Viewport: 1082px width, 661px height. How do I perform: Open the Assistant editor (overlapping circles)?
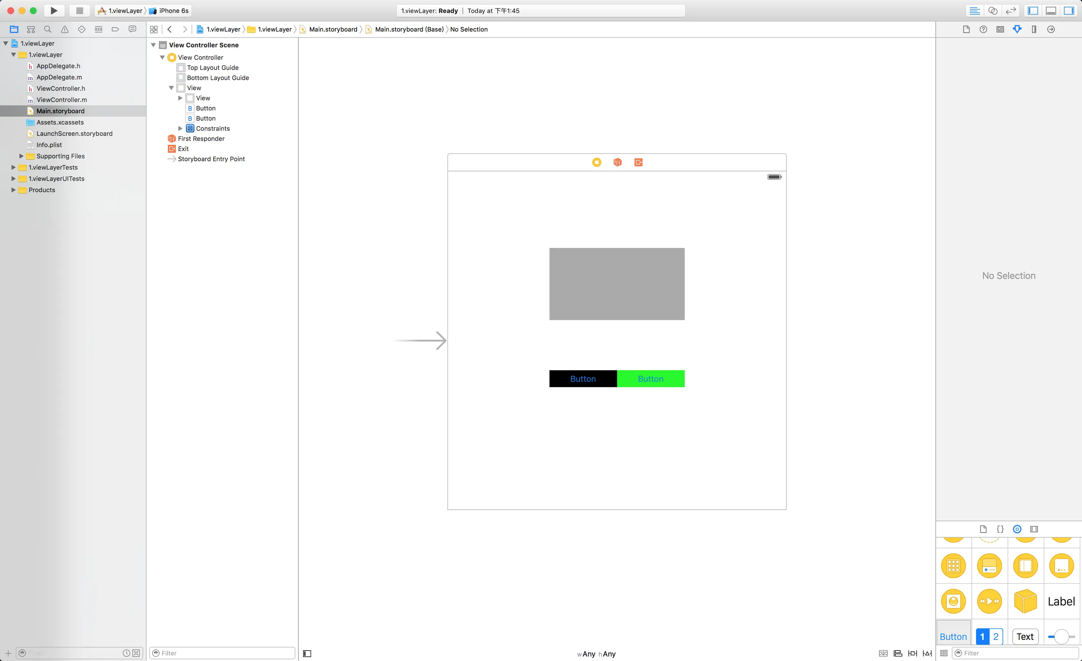click(x=993, y=10)
